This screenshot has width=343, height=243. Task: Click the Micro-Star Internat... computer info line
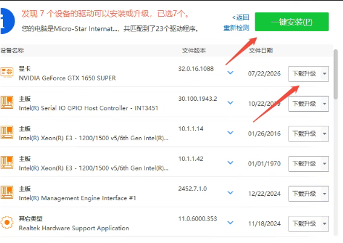110,28
